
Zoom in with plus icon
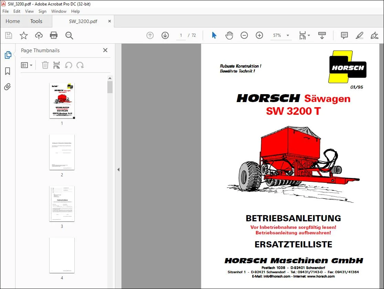pyautogui.click(x=259, y=35)
